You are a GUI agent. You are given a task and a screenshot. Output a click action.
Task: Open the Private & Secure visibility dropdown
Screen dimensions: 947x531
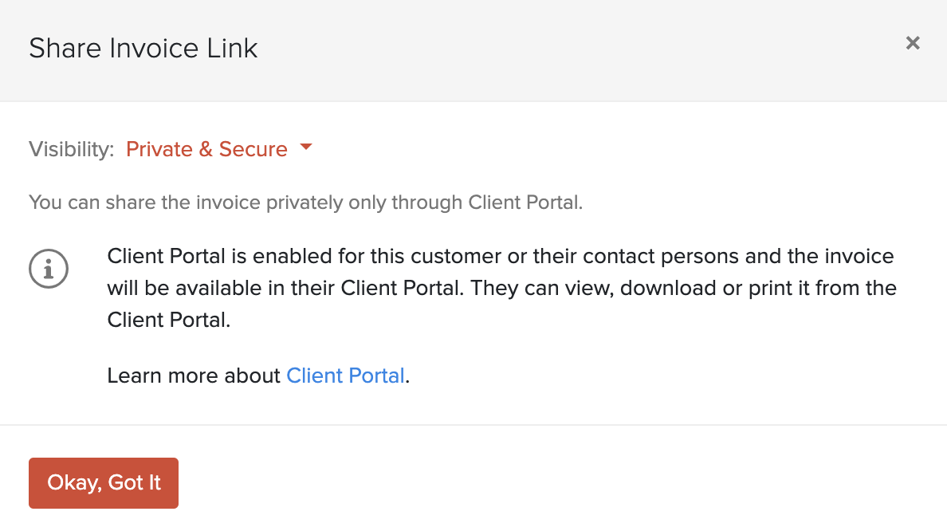[x=207, y=149]
